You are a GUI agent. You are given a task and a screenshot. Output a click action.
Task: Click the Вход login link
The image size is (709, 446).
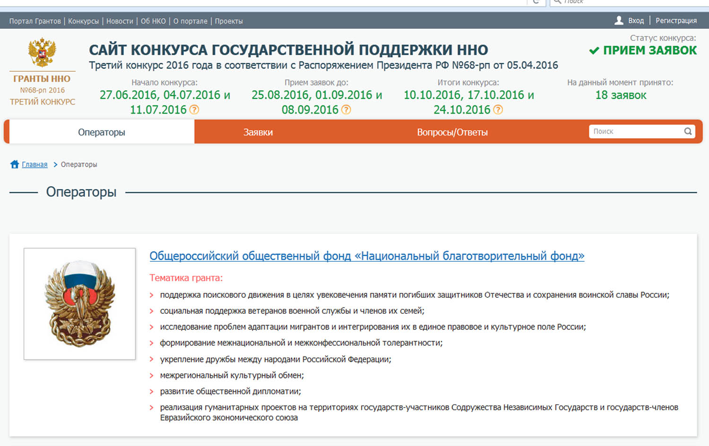coord(636,21)
